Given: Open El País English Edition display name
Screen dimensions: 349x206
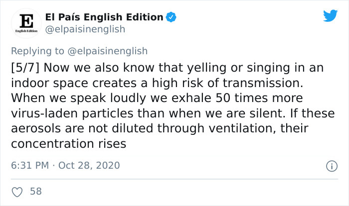Looking at the screenshot, I should click(x=104, y=17).
